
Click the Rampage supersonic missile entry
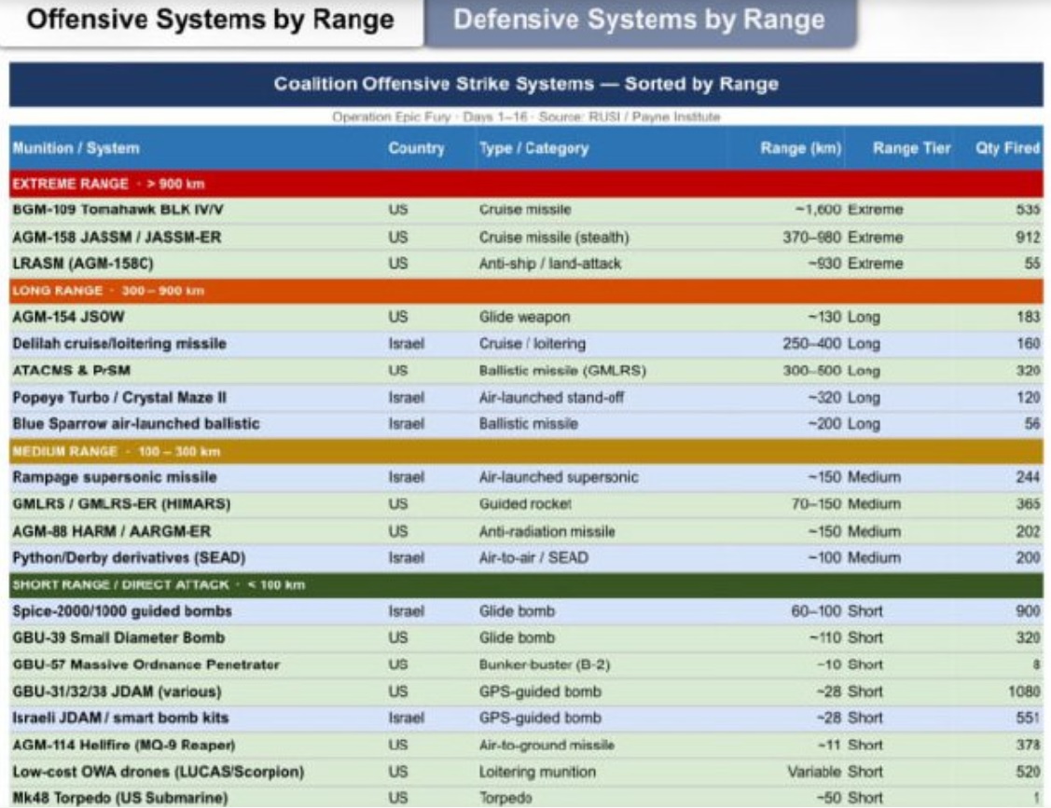point(114,478)
